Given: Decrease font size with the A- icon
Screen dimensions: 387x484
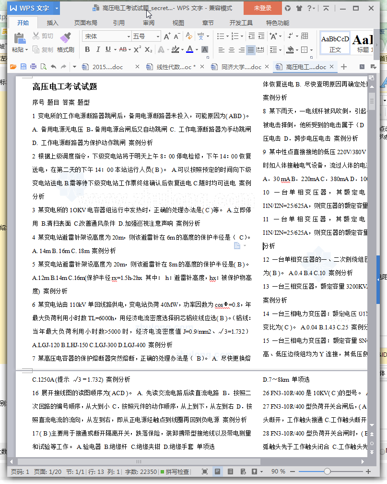Looking at the screenshot, I should tap(176, 36).
